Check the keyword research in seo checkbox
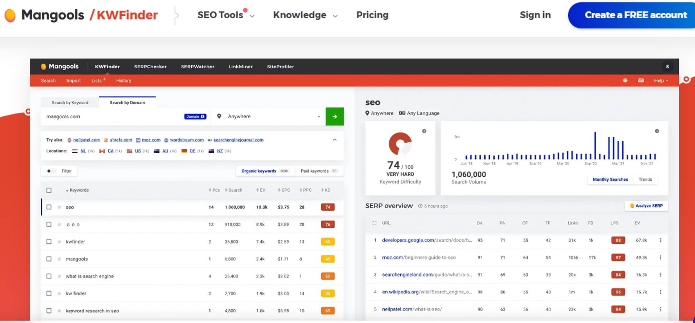The width and height of the screenshot is (695, 323). tap(49, 310)
